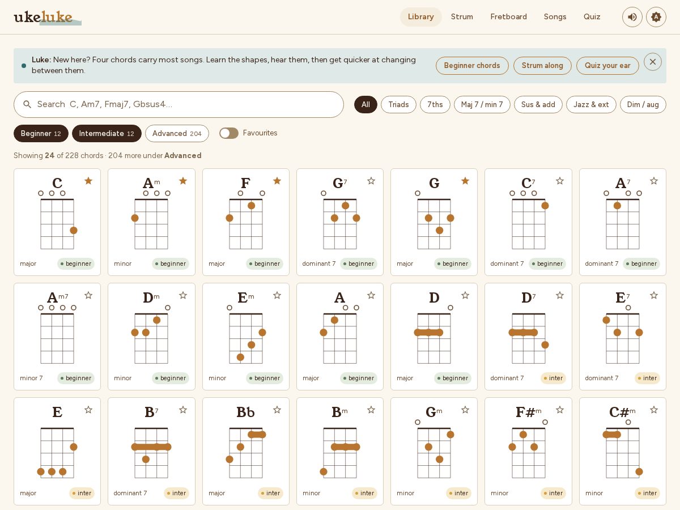Star the D major chord
The image size is (680, 510).
click(x=465, y=295)
